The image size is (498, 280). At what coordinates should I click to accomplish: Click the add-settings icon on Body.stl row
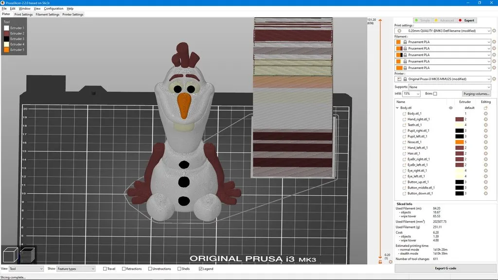[486, 108]
